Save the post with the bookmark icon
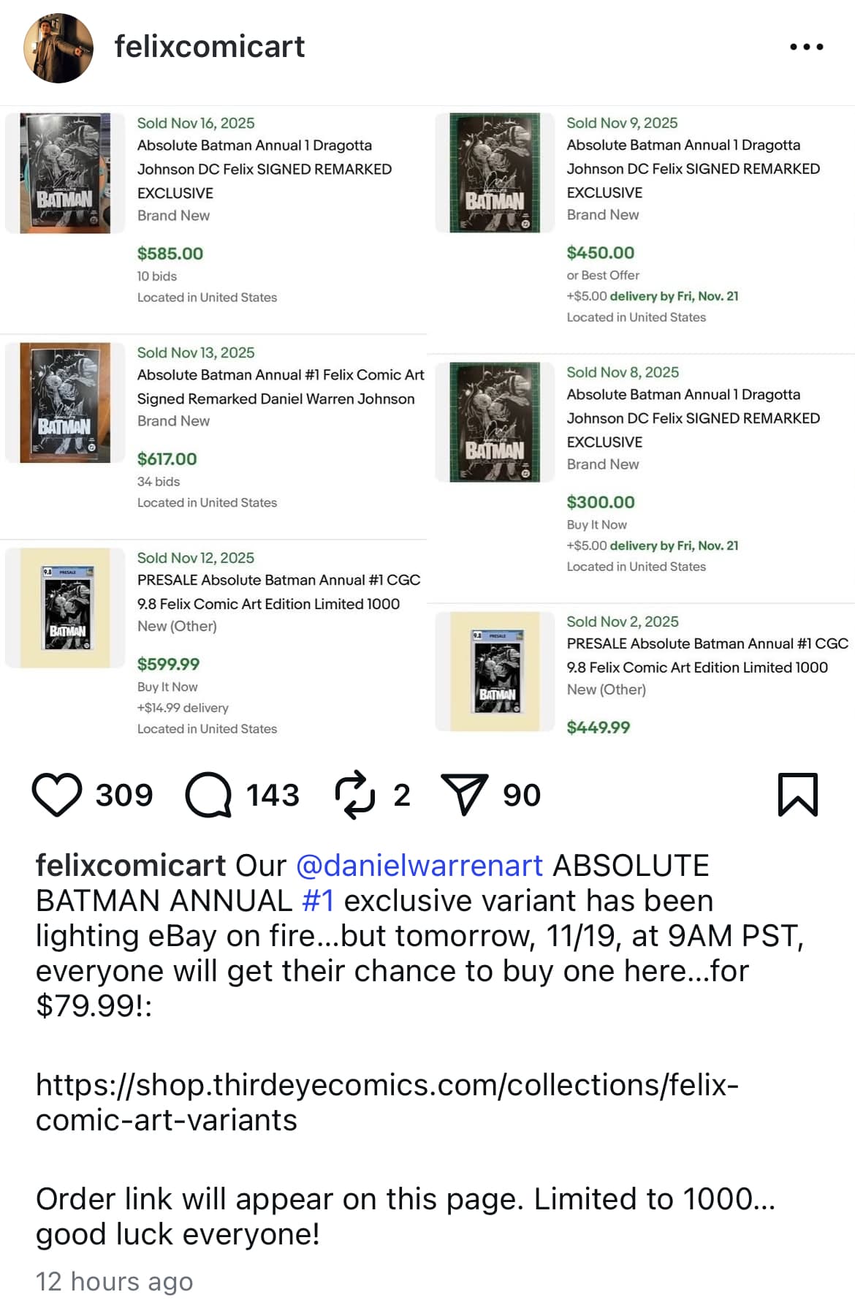The width and height of the screenshot is (855, 1311). [798, 795]
